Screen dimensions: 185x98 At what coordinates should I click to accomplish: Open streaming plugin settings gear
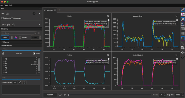pyautogui.click(x=39, y=33)
